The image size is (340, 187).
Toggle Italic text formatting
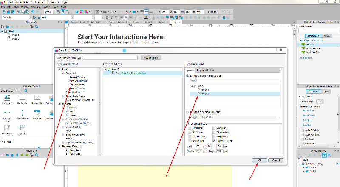point(112,17)
